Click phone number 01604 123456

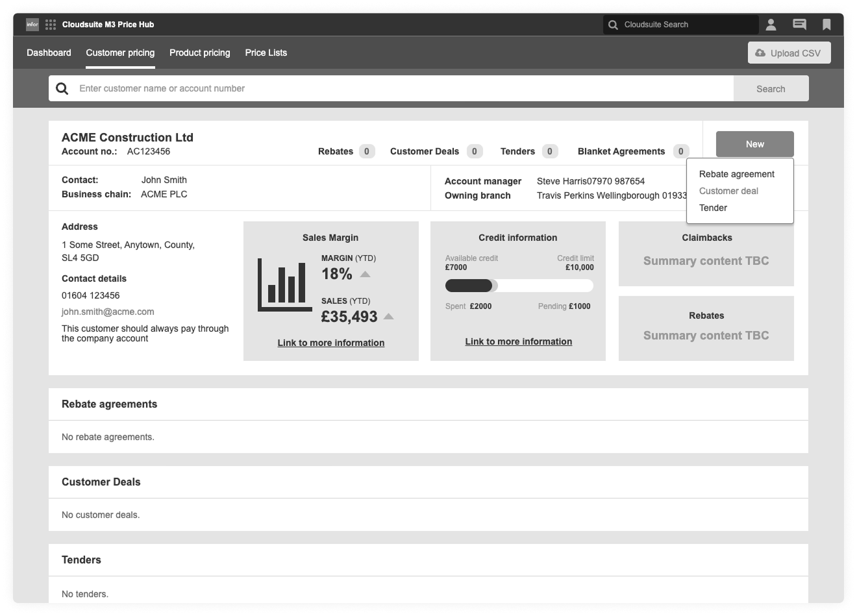point(91,295)
